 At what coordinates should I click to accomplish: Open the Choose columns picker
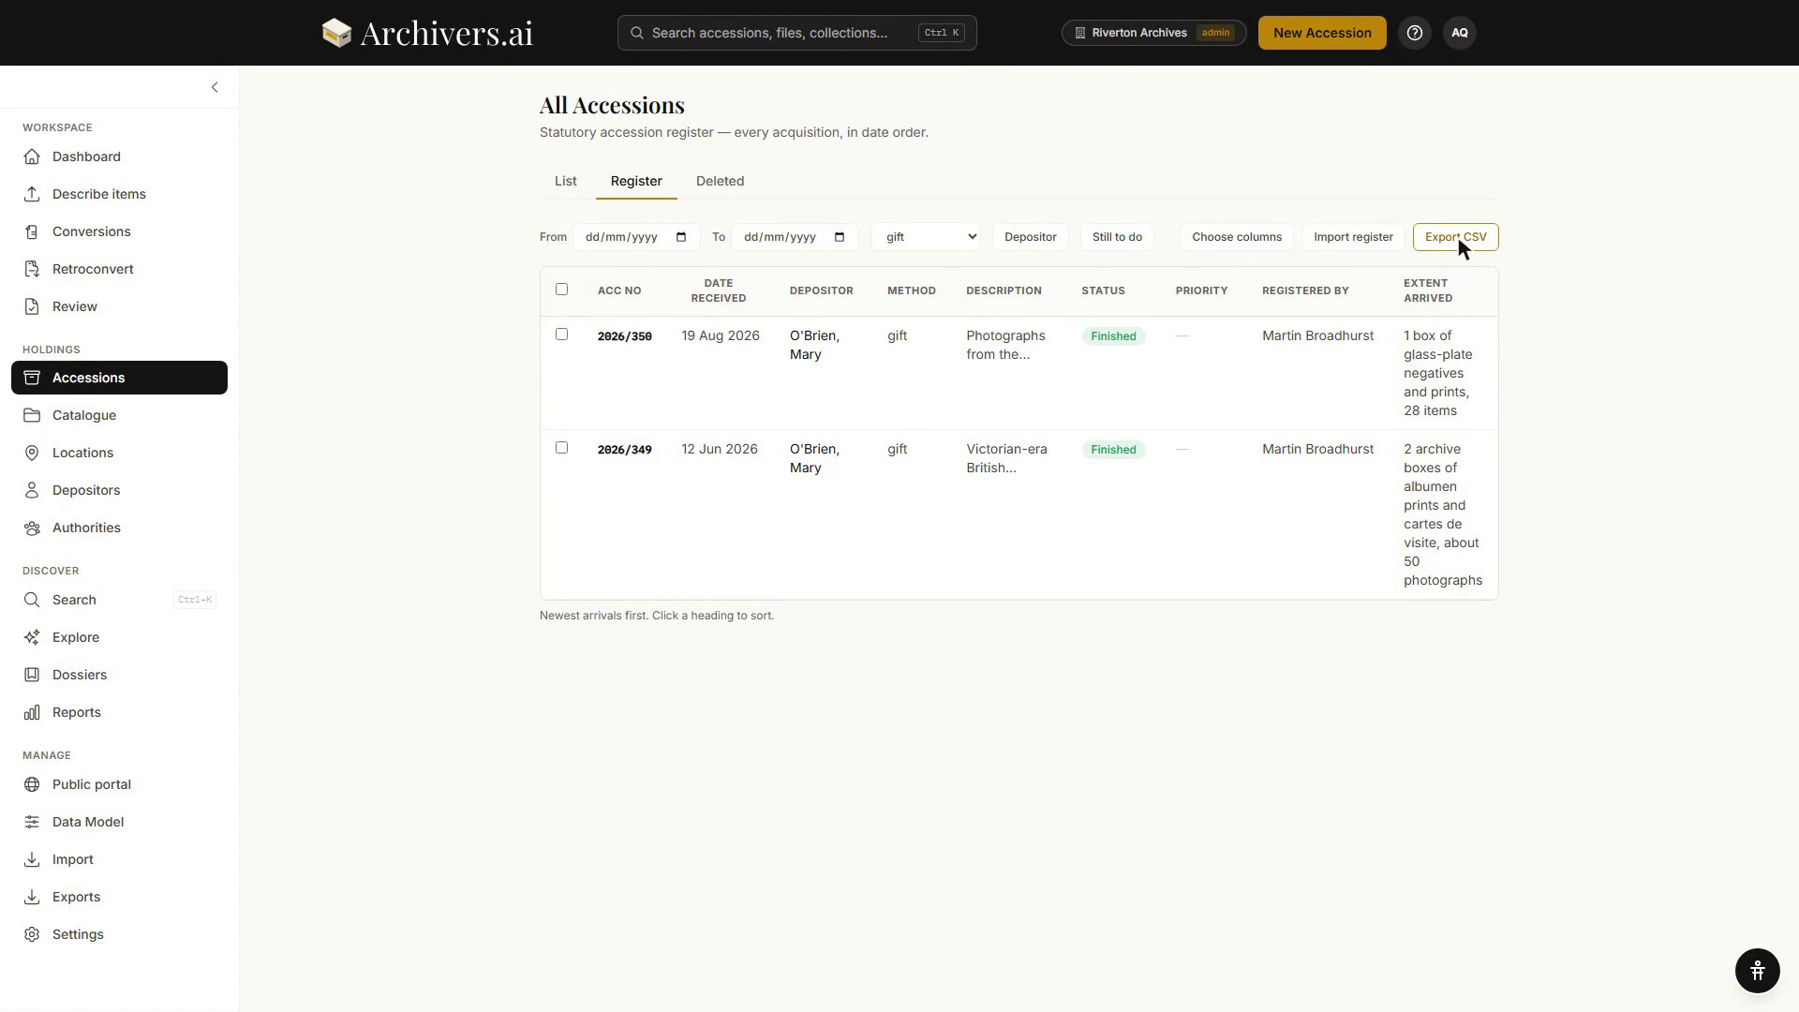point(1237,237)
